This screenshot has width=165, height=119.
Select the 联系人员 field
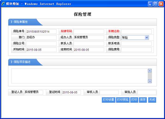tap(89, 44)
